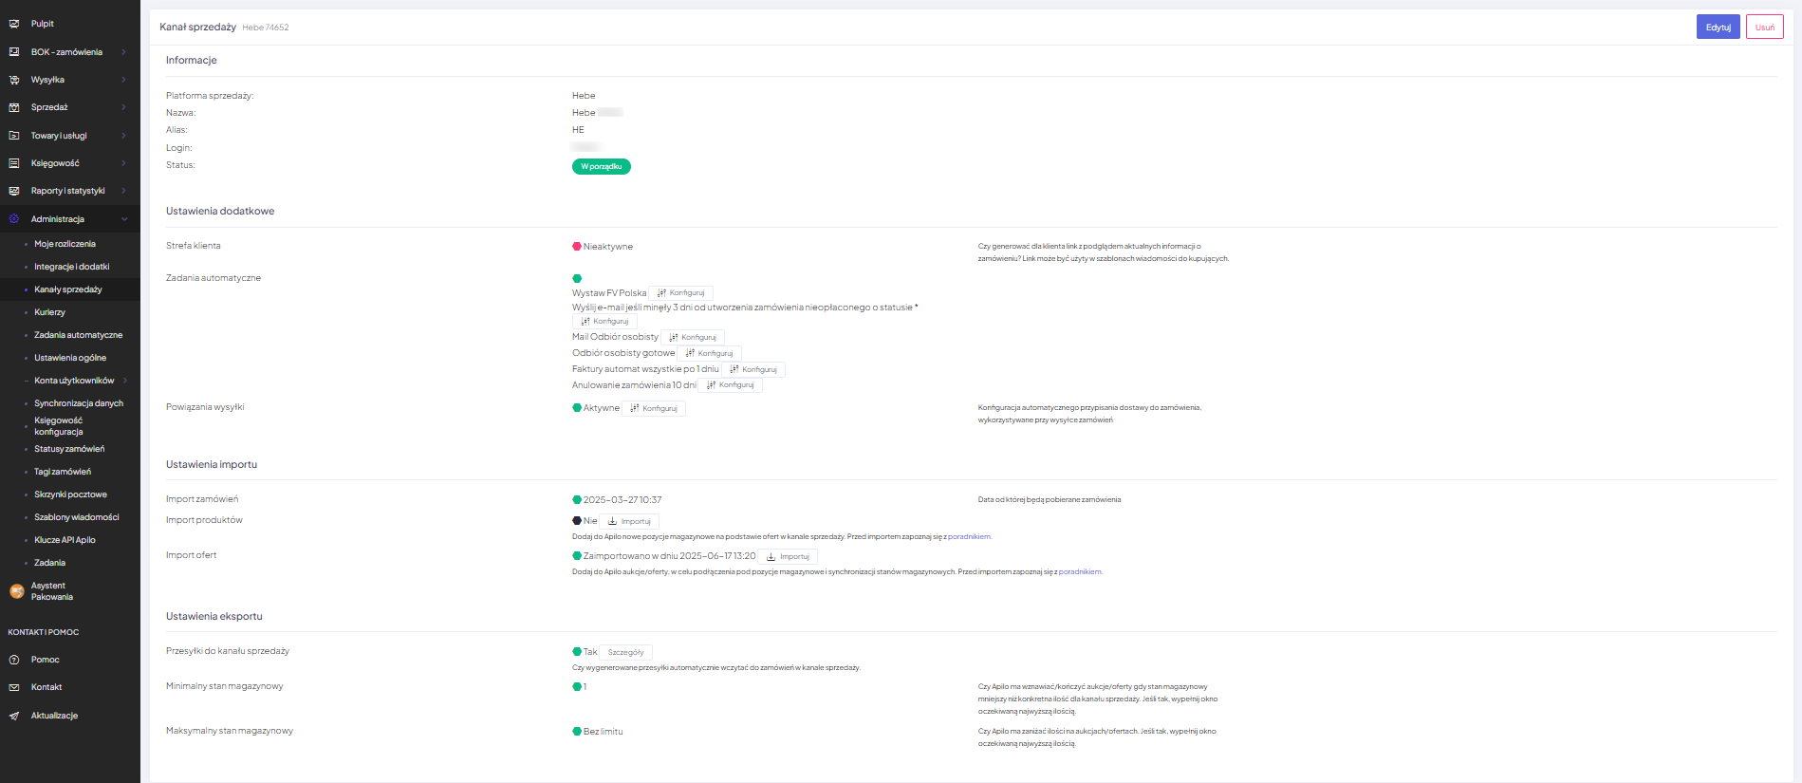Image resolution: width=1802 pixels, height=783 pixels.
Task: Collapse the Administracja menu chevron
Action: point(124,219)
